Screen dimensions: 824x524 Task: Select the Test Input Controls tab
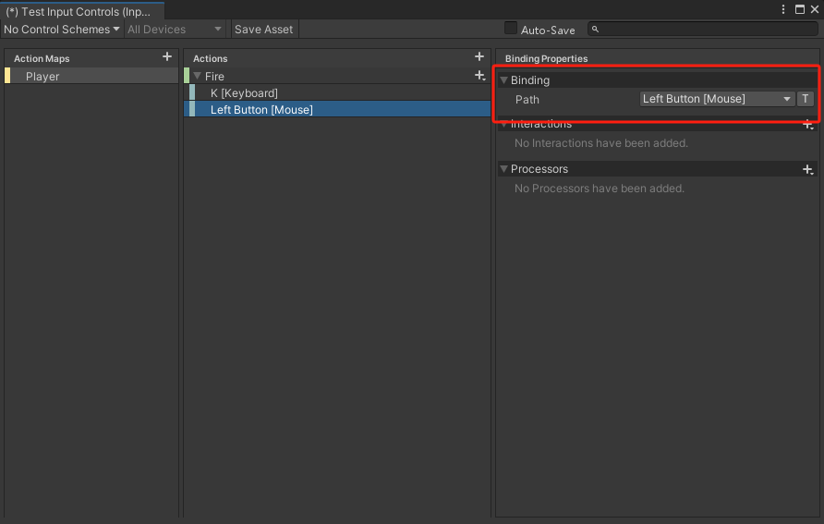pyautogui.click(x=82, y=11)
